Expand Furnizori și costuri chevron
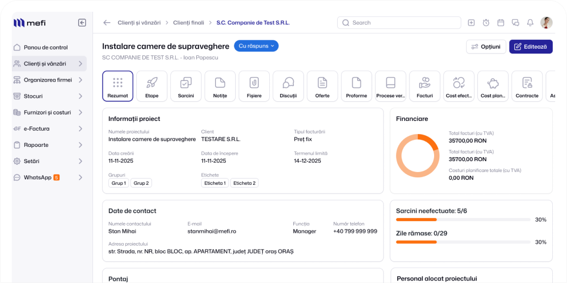The image size is (567, 283). 80,112
